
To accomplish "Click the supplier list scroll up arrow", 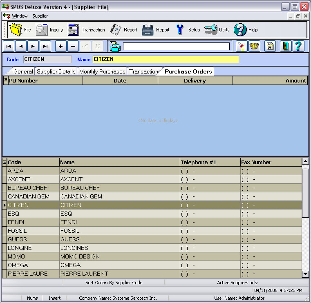I will 305,162.
